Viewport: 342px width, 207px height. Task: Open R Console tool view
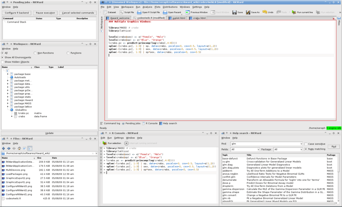pyautogui.click(x=150, y=124)
